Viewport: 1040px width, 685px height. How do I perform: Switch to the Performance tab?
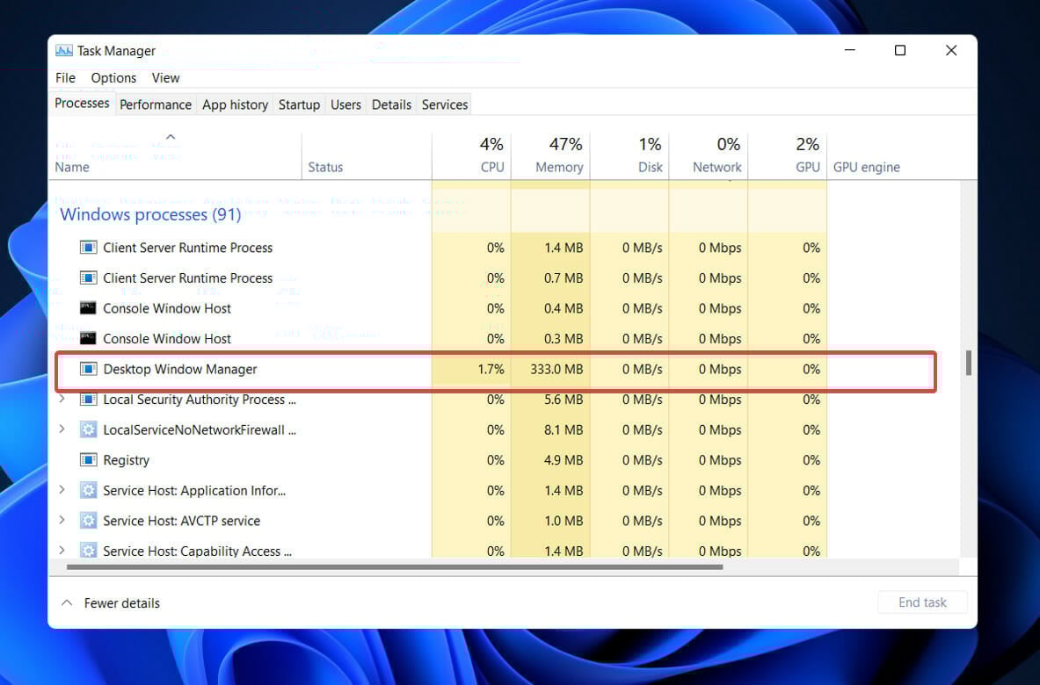[x=155, y=104]
